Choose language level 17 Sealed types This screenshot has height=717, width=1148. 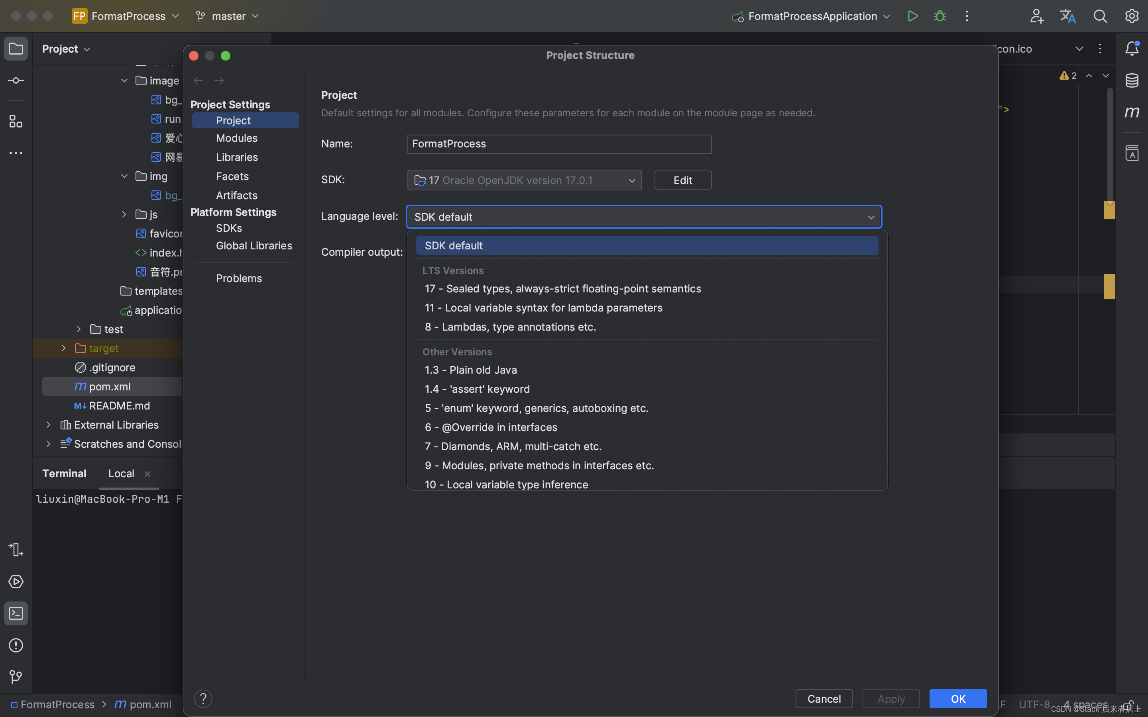pos(647,289)
